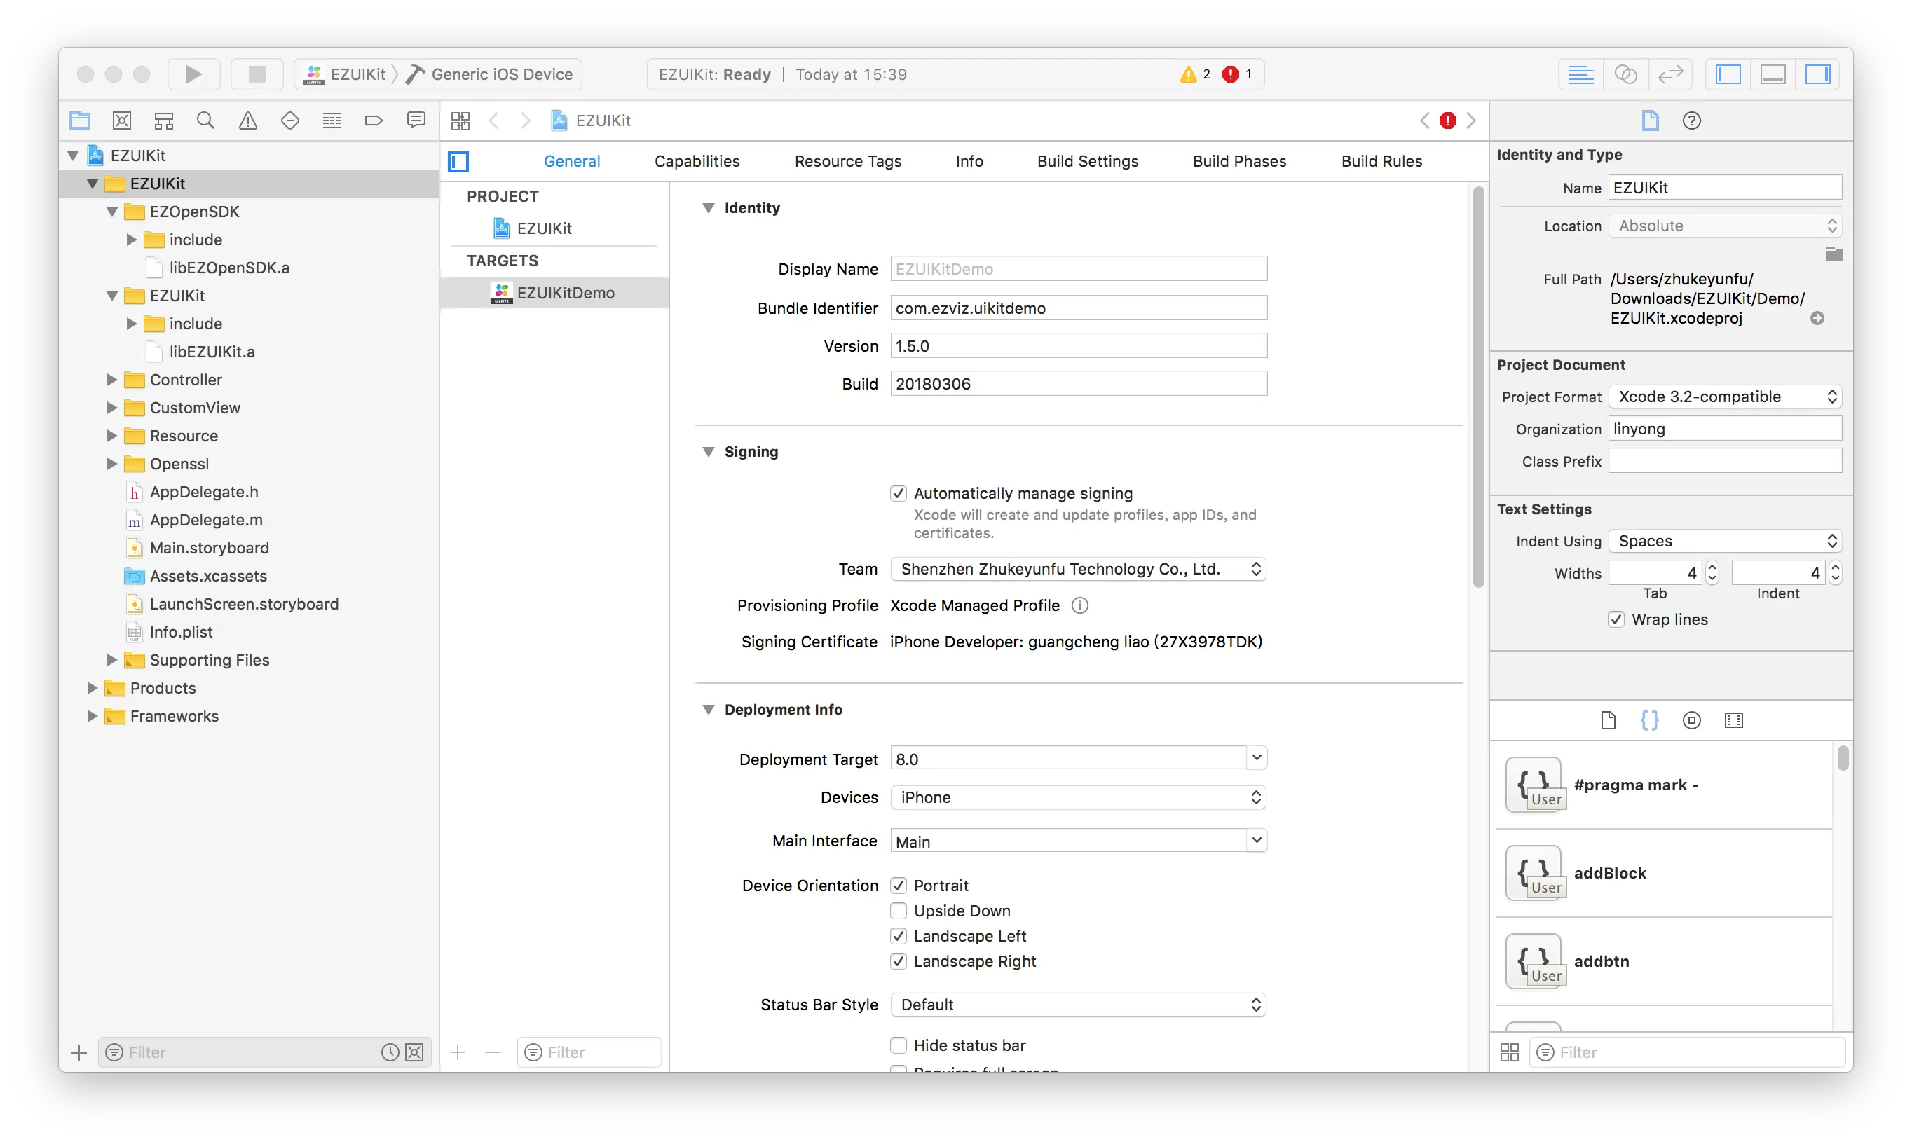Click the Bundle Identifier field

tap(1078, 308)
